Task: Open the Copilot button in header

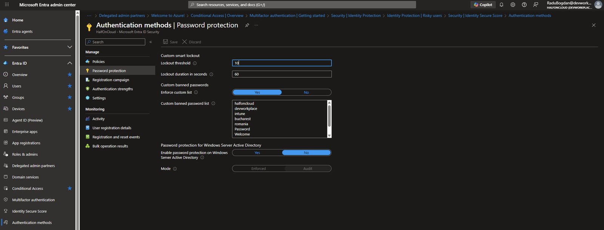Action: tap(483, 5)
